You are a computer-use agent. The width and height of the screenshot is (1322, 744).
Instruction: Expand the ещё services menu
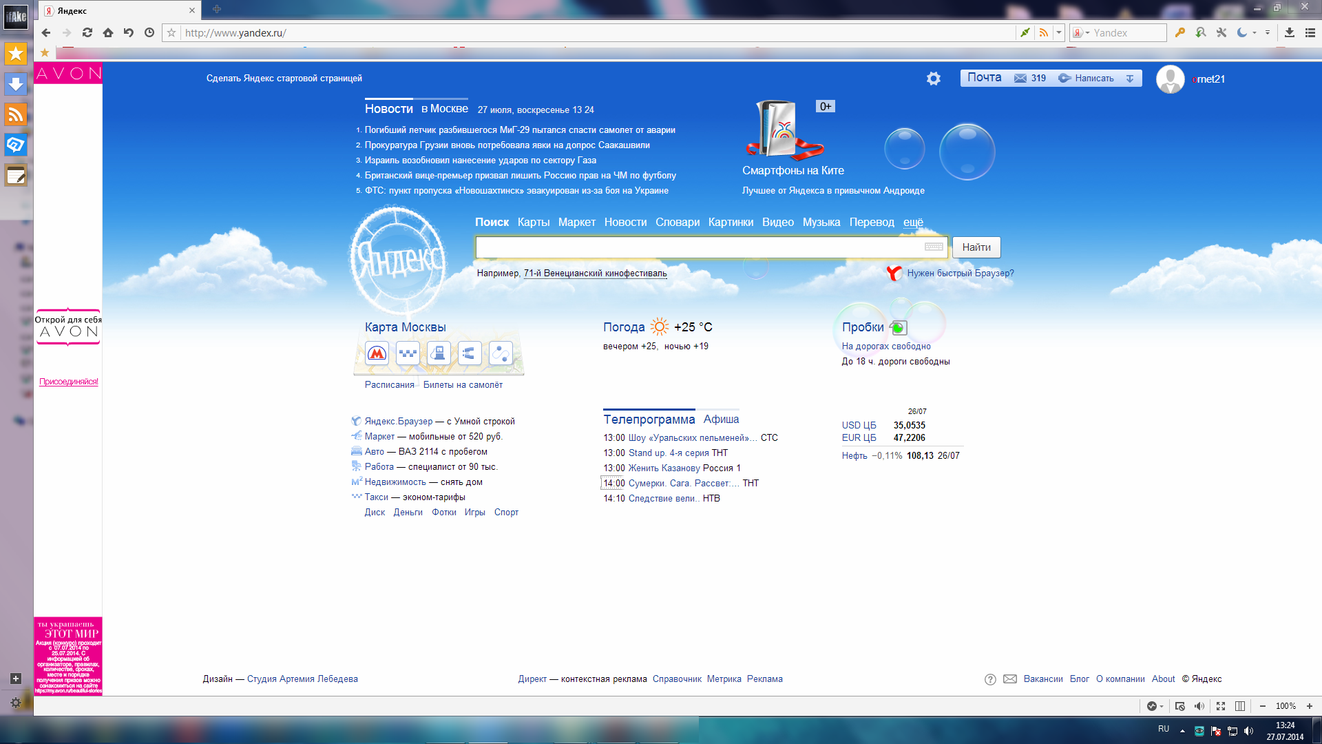(913, 223)
